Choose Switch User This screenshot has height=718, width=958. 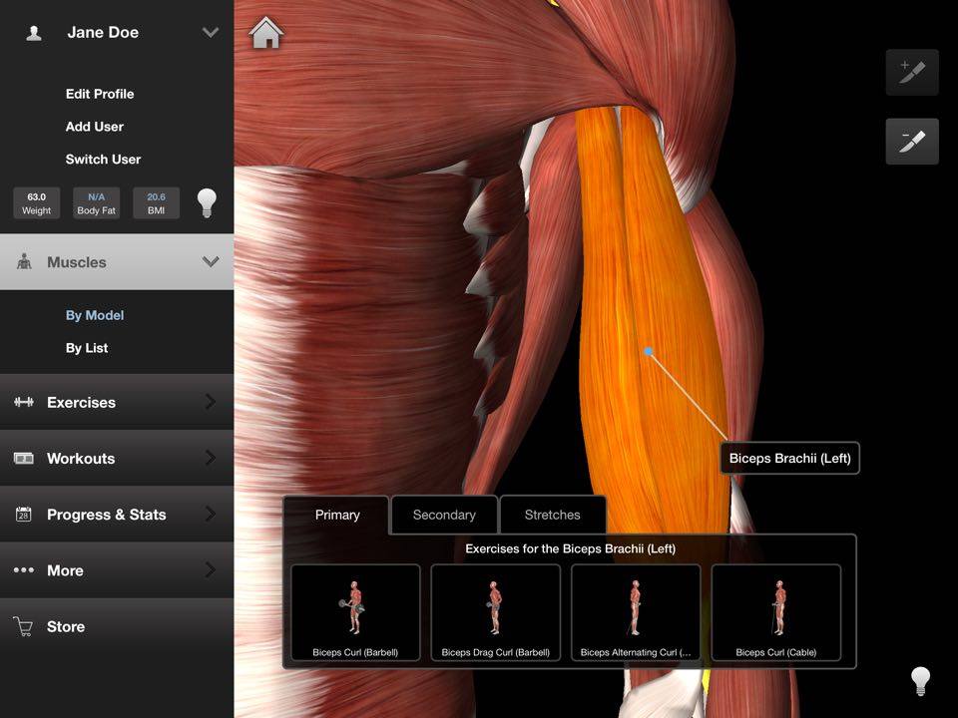(103, 160)
